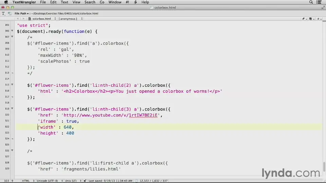Open Spotlight search in menu bar
Screen dimensions: 326x183
(311, 2)
